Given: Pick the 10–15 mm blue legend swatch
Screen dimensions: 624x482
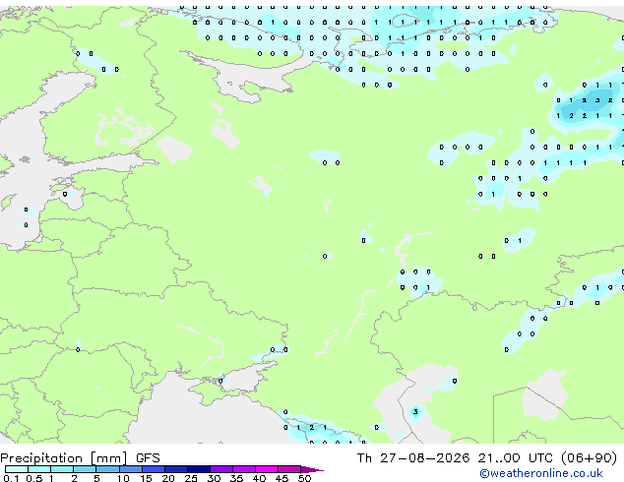Looking at the screenshot, I should point(131,469).
